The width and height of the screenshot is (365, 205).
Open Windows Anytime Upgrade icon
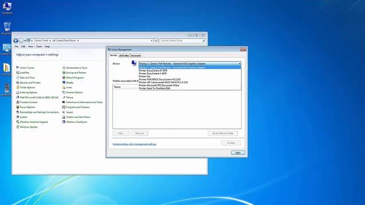click(18, 122)
